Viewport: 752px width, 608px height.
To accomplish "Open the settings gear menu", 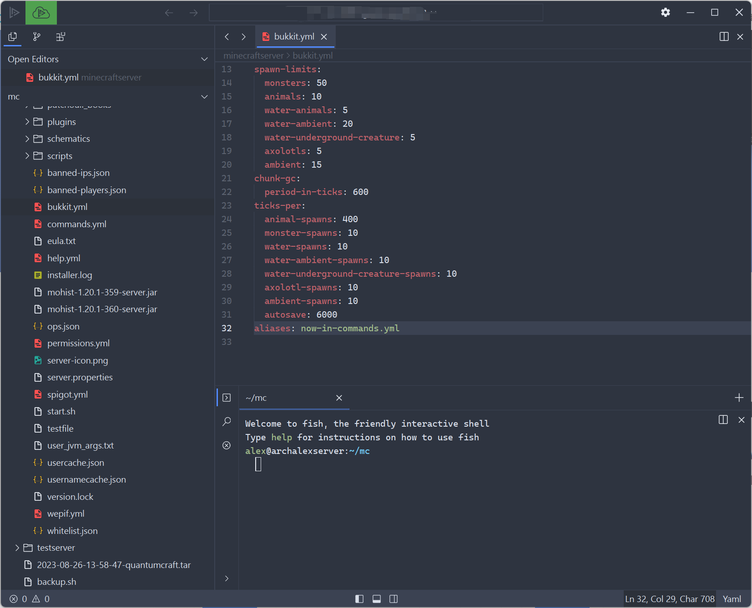I will coord(666,12).
